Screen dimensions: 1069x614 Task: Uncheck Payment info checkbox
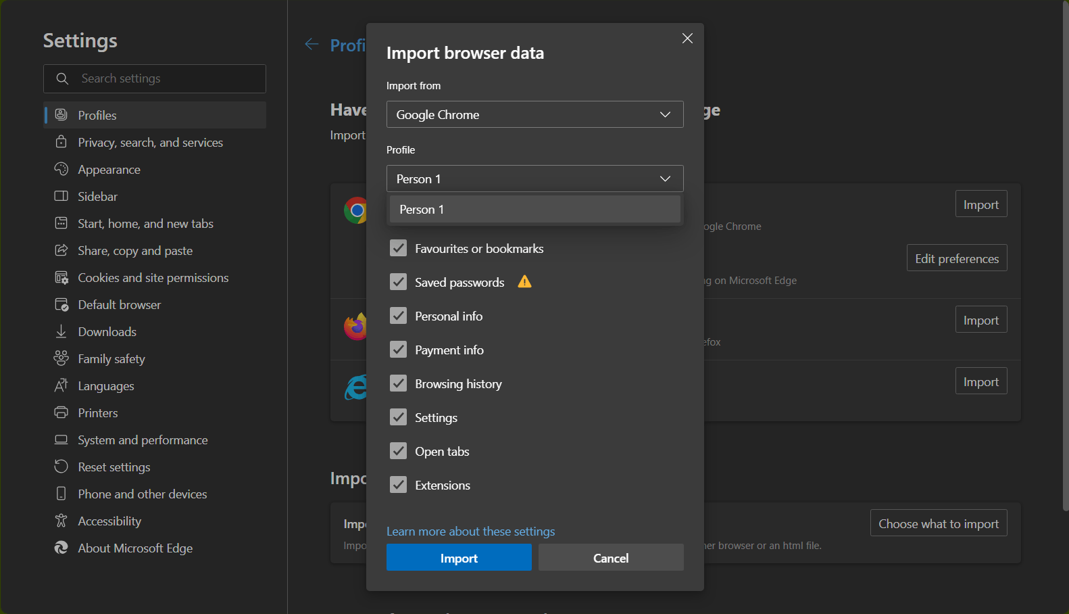tap(399, 350)
